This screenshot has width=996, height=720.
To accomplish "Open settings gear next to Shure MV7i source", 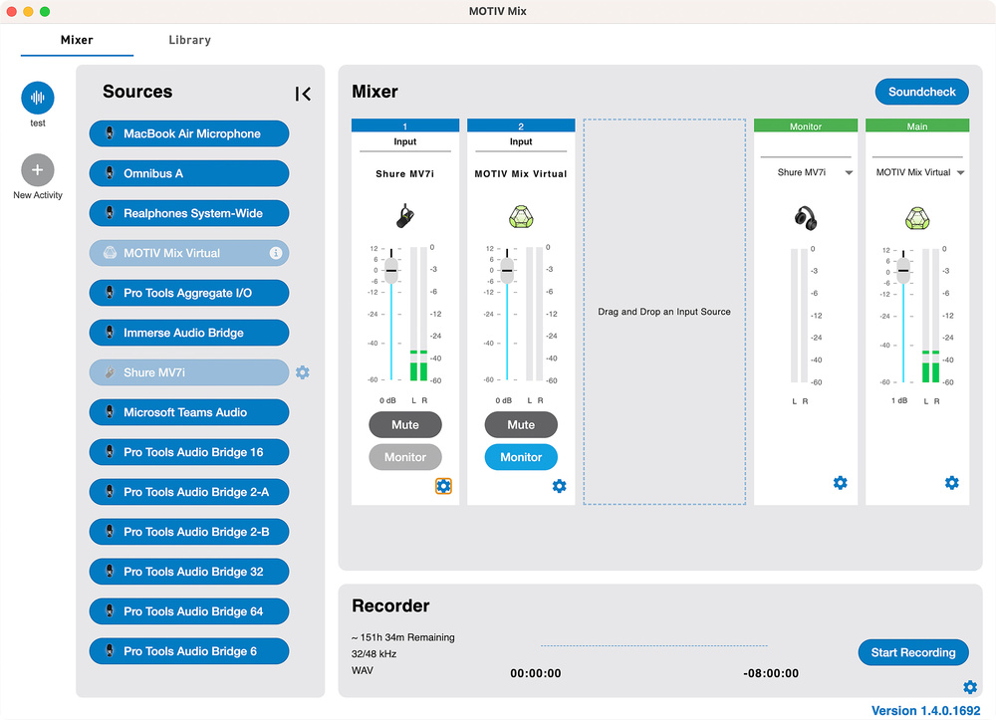I will (303, 372).
